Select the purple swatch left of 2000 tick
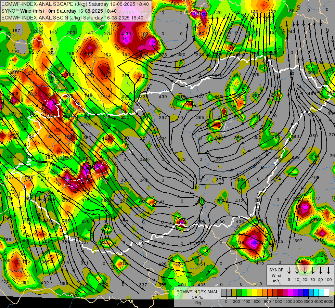The height and width of the screenshot is (308, 335). point(296,293)
